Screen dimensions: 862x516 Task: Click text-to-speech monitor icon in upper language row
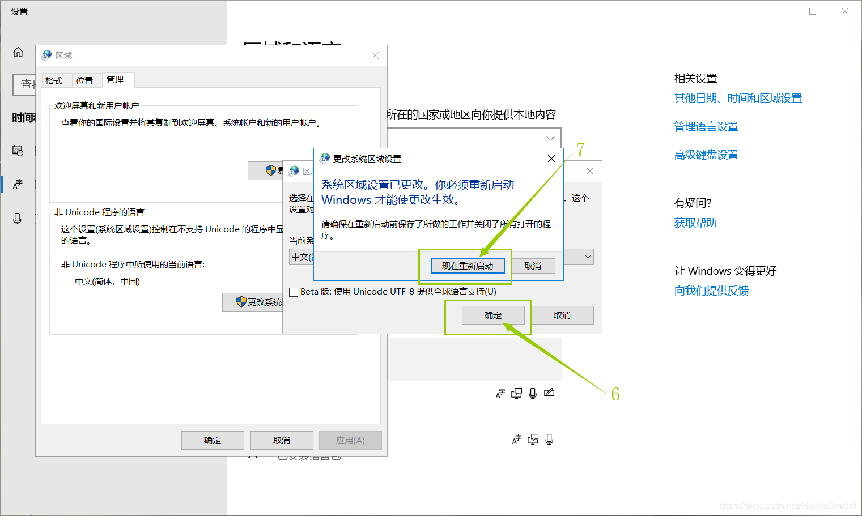pos(516,393)
